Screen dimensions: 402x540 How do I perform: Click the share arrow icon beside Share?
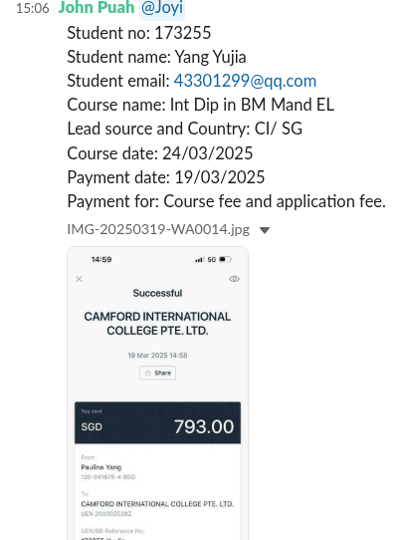tap(148, 373)
